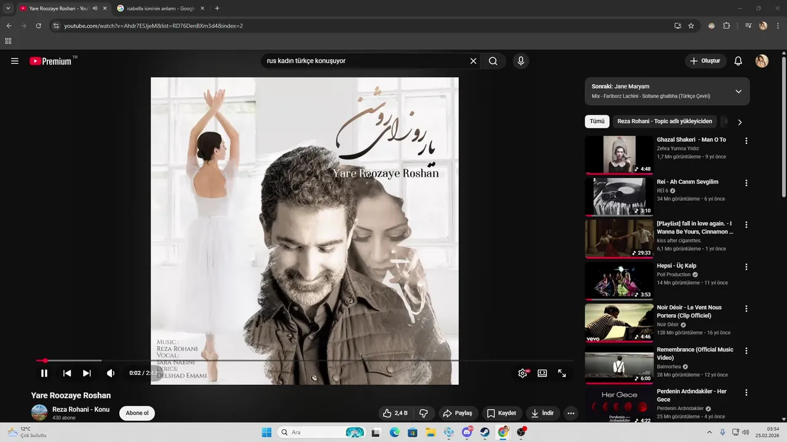
Task: Switch to isabella isminin anlamı tab
Action: click(161, 9)
